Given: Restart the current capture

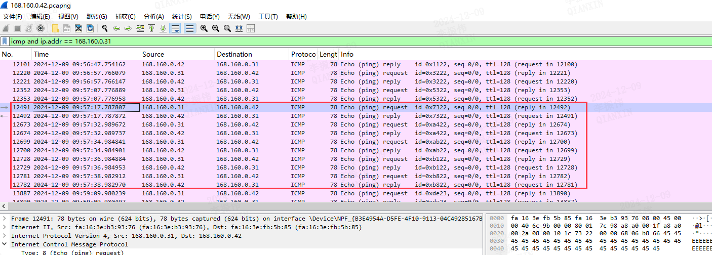Looking at the screenshot, I should pyautogui.click(x=29, y=28).
